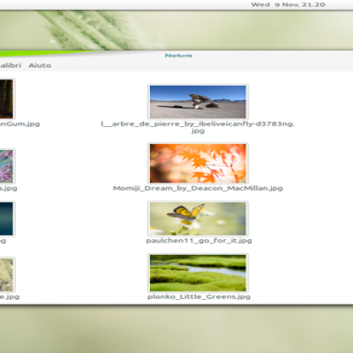Select the thumbnail above the nGum.jpg label
Screen dimensions: 353x353
click(x=7, y=99)
